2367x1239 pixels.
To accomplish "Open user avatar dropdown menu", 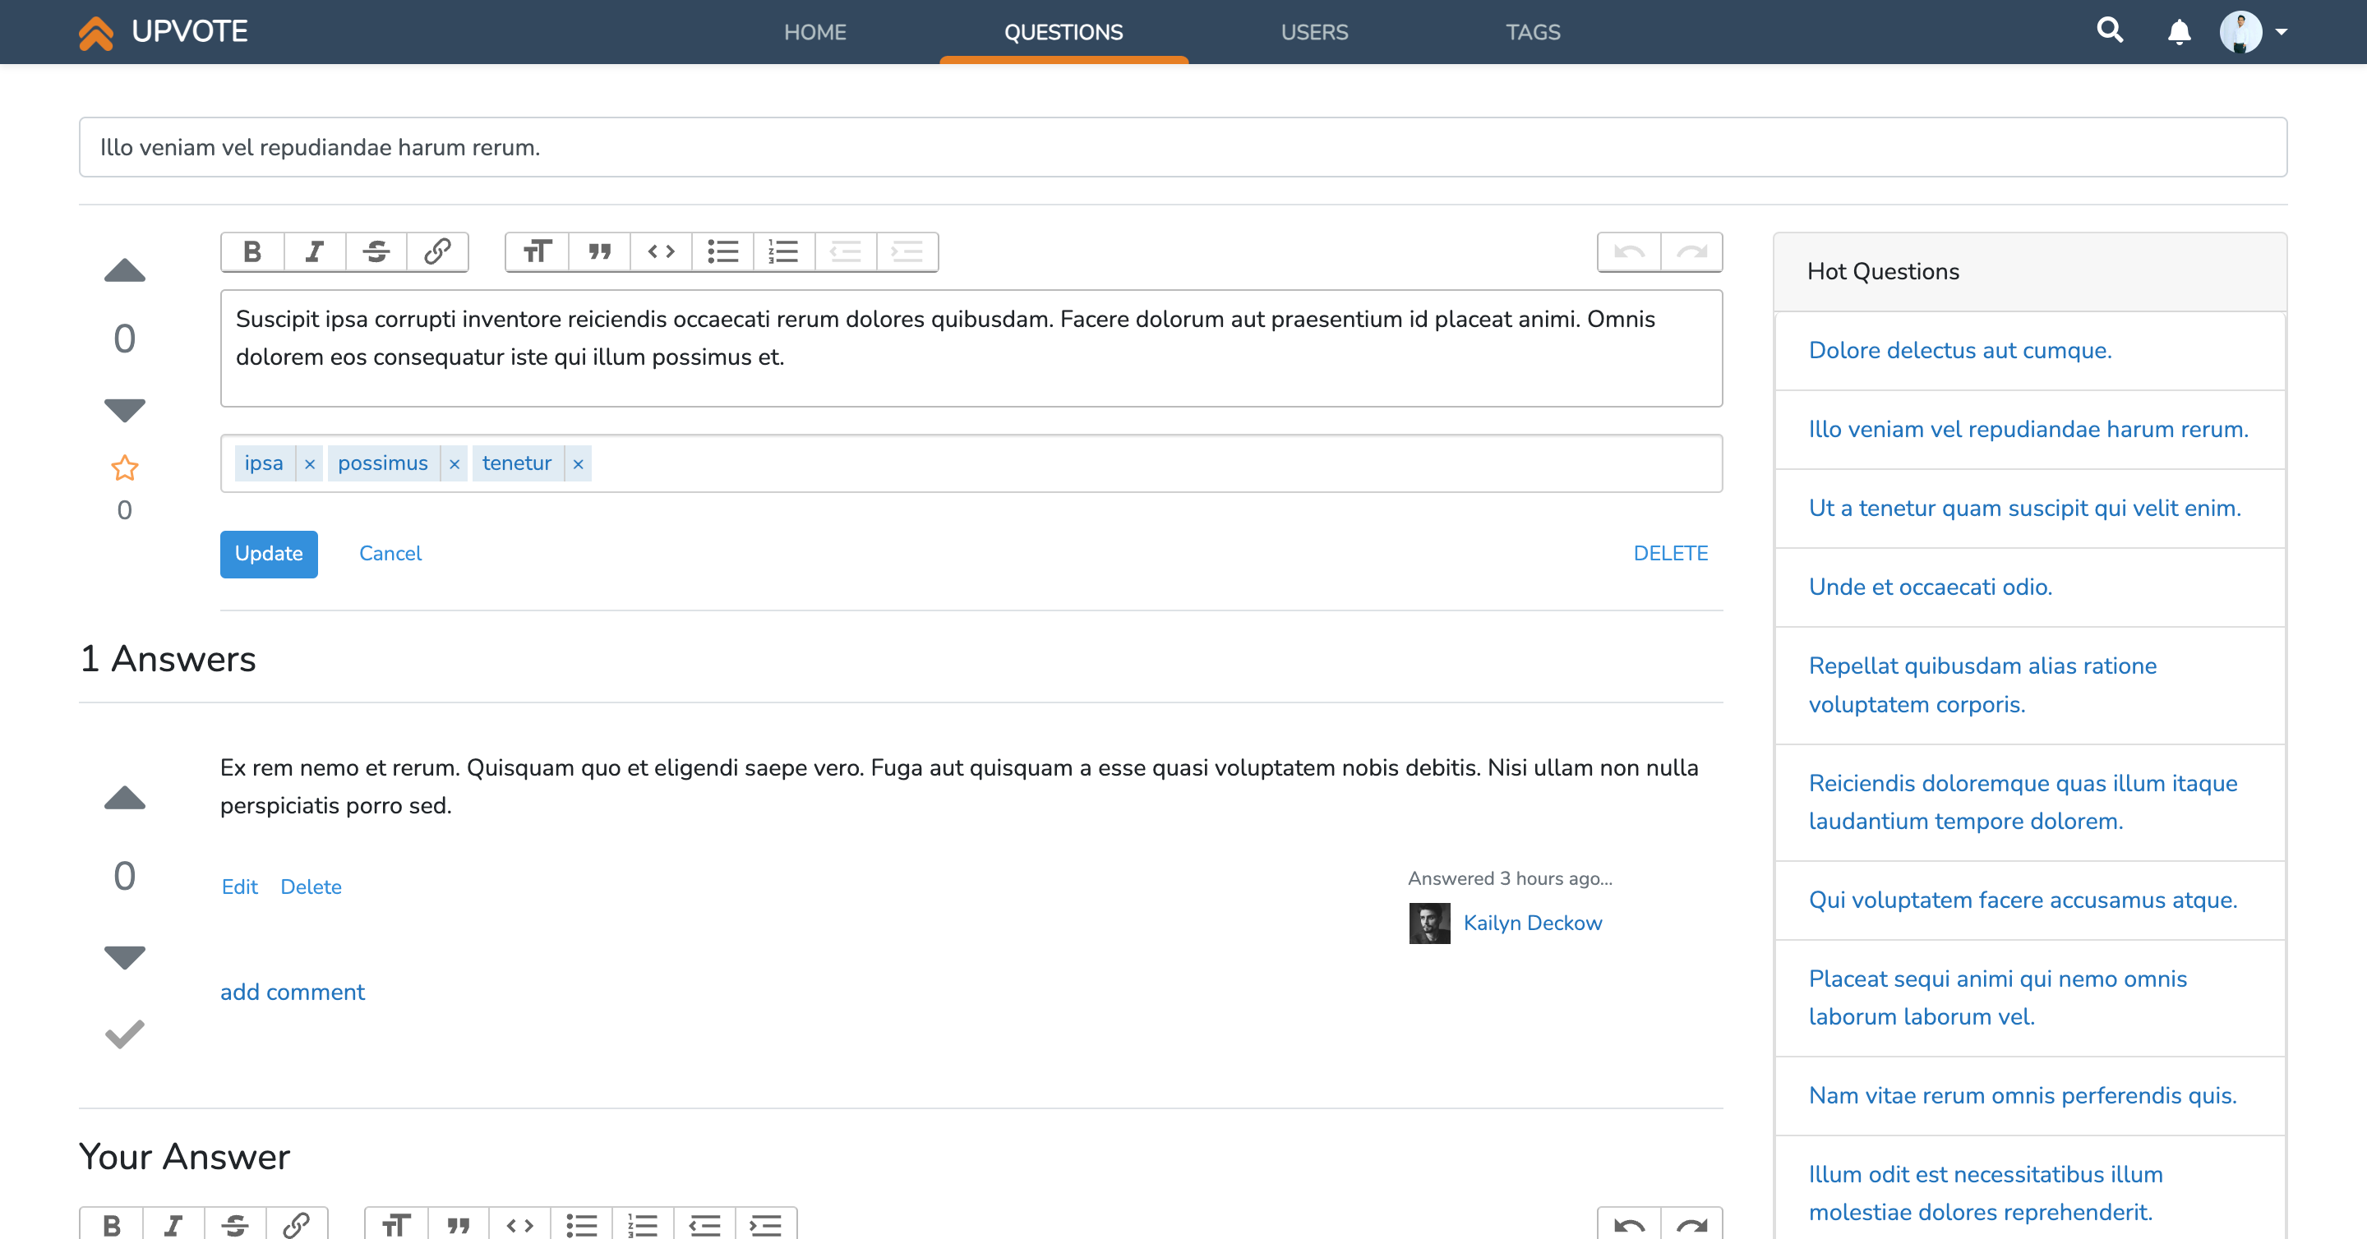I will click(x=2253, y=32).
